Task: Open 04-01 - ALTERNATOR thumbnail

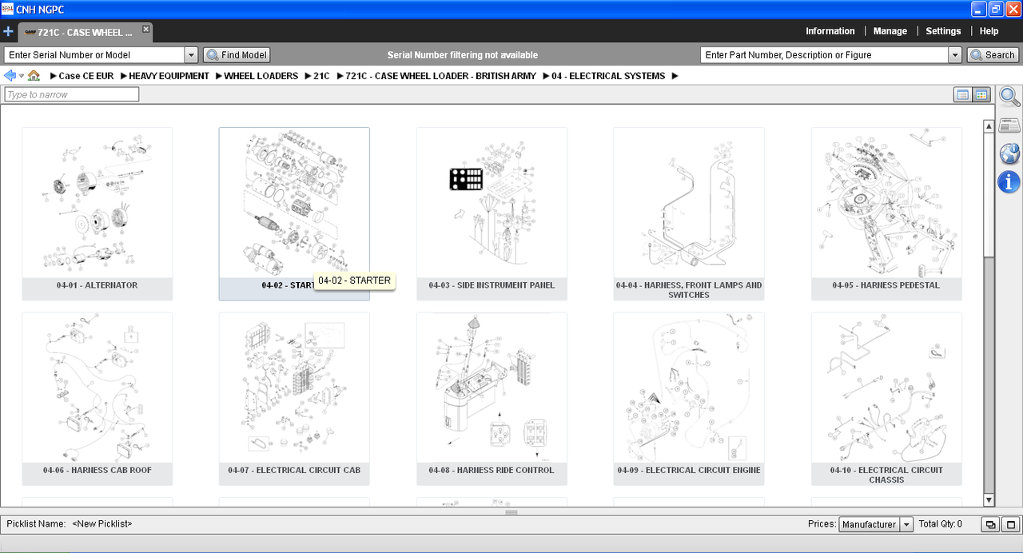Action: [97, 213]
